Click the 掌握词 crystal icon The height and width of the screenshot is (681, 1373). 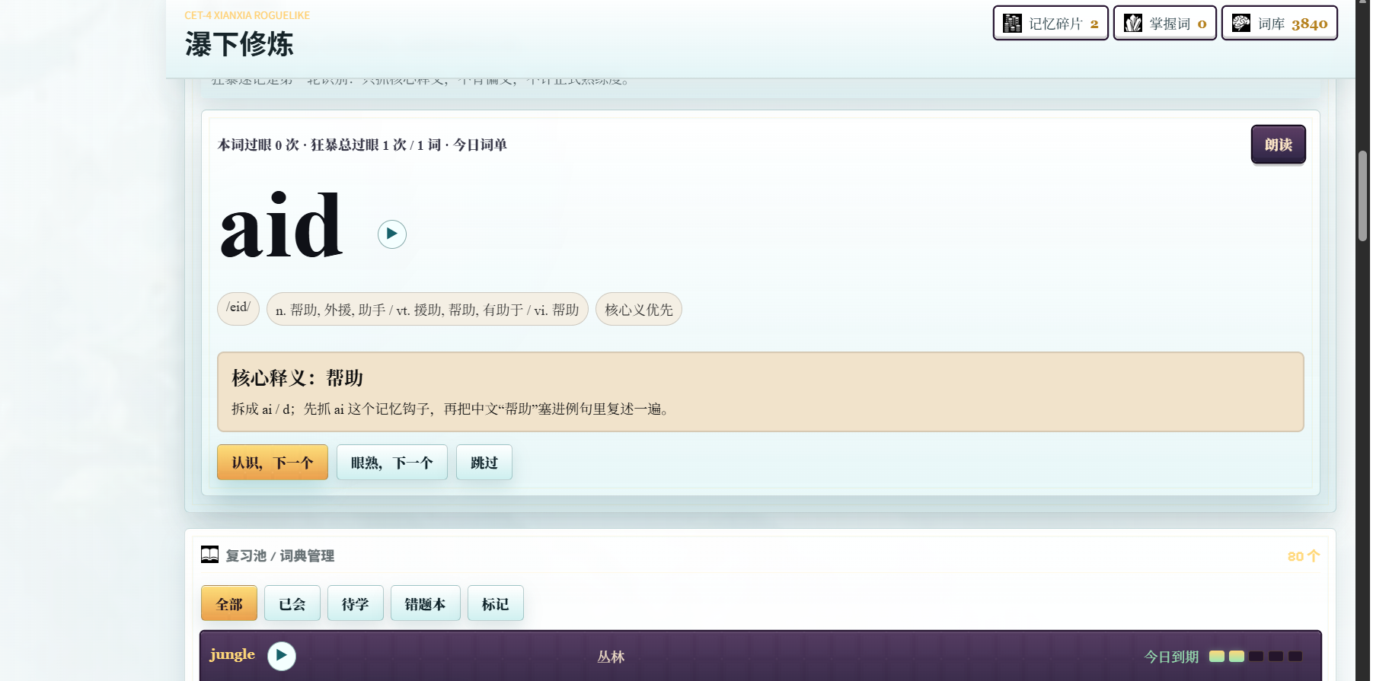click(1132, 24)
